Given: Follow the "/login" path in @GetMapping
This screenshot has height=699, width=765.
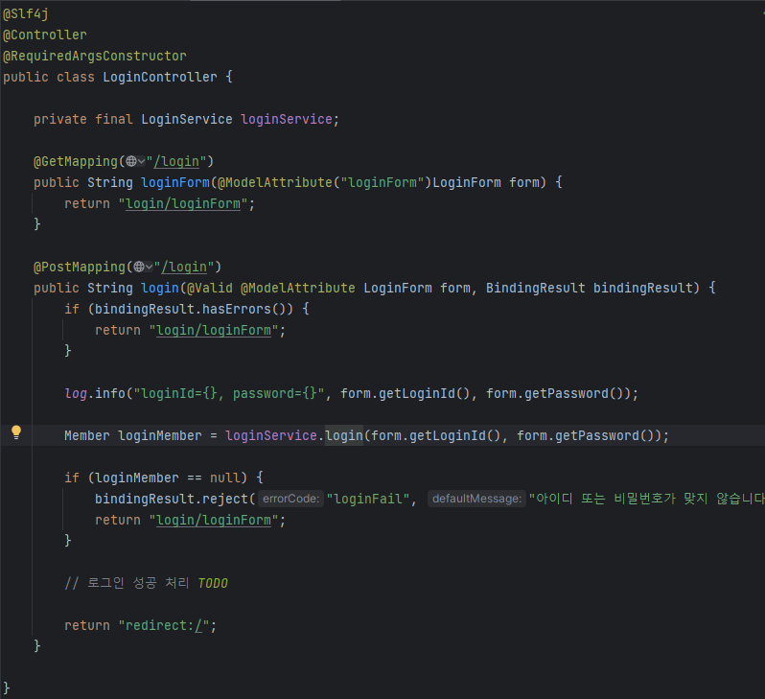Looking at the screenshot, I should click(x=176, y=162).
